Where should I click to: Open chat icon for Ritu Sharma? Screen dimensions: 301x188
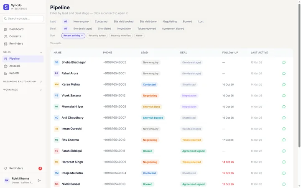284,140
